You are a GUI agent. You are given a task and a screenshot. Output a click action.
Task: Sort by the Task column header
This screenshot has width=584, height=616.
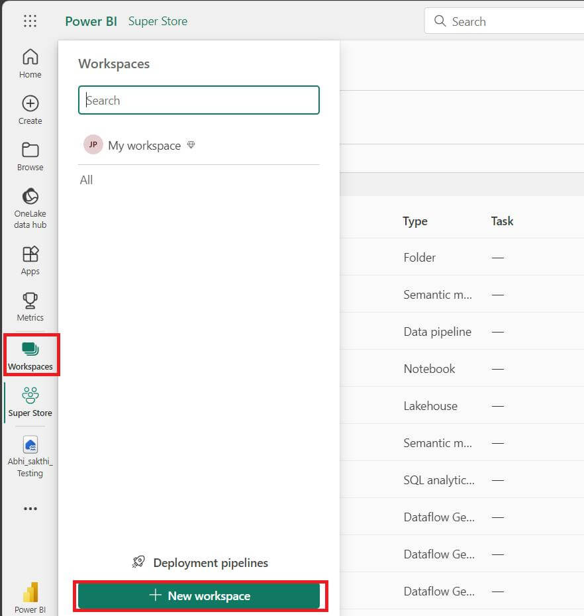[x=503, y=221]
